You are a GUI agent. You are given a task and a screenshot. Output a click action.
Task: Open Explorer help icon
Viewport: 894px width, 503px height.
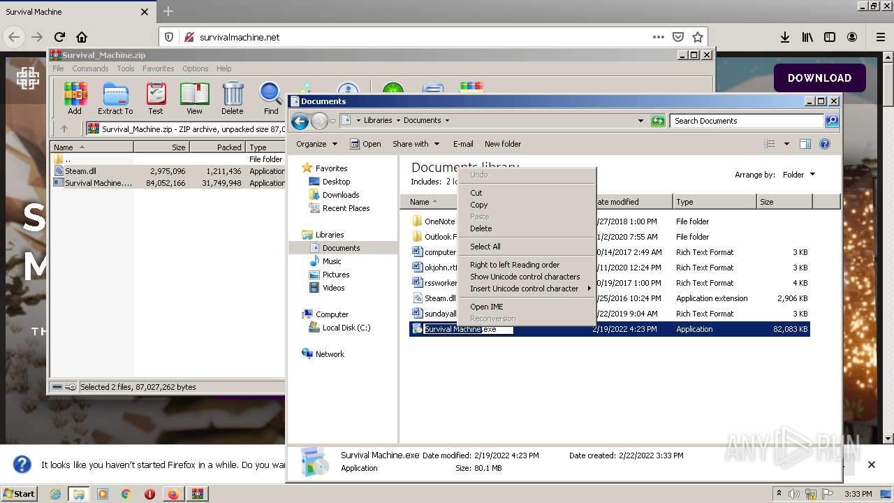click(824, 144)
